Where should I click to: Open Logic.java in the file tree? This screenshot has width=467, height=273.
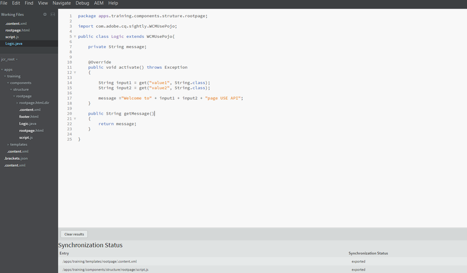28,124
